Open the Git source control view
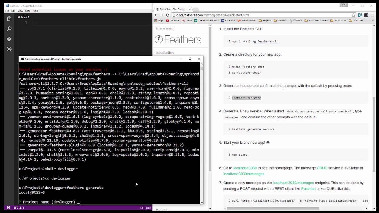379x213 pixels. 9,39
